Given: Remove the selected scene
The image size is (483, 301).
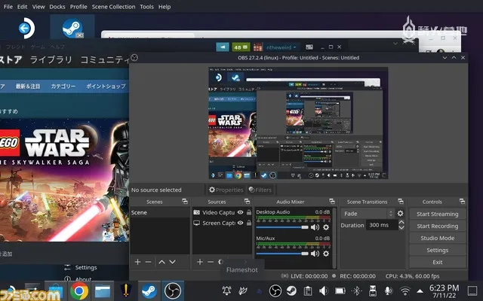Looking at the screenshot, I should click(x=148, y=262).
